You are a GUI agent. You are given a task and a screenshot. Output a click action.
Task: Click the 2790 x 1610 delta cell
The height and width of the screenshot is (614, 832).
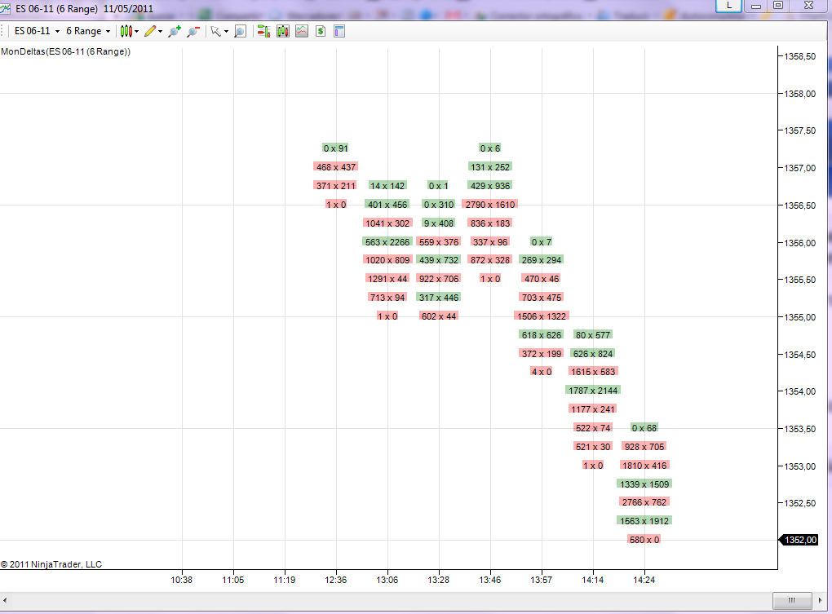(x=489, y=205)
